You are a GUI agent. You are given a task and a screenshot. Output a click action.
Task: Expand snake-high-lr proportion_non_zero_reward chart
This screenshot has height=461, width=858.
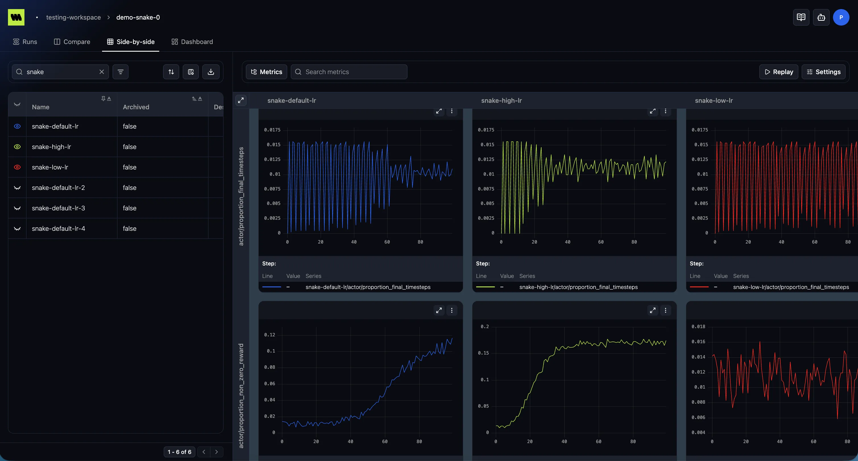(653, 310)
